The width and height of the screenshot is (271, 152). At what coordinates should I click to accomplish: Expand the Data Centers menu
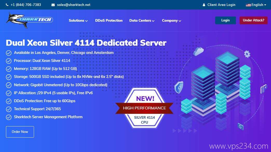click(142, 20)
